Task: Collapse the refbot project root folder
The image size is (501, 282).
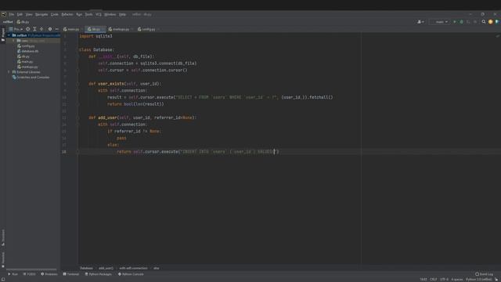Action: (x=9, y=35)
